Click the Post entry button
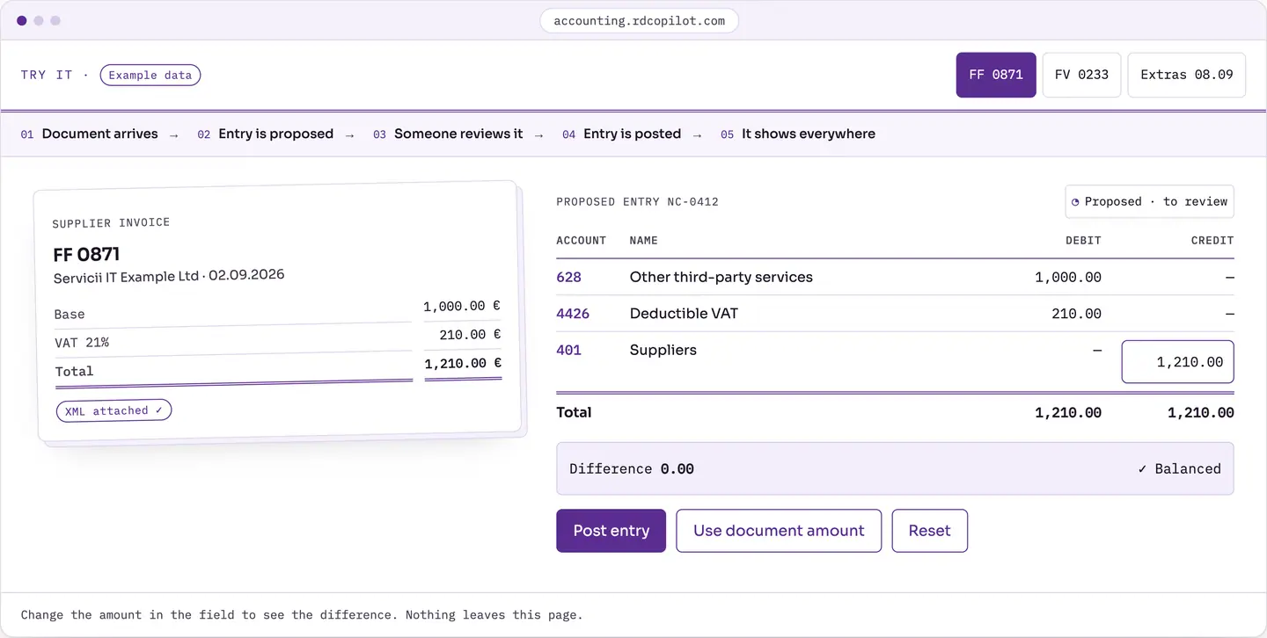Image resolution: width=1267 pixels, height=638 pixels. 611,531
